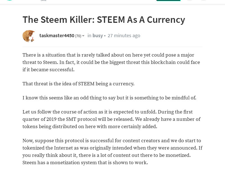
Task: Open the busy category link
Action: 98,35
